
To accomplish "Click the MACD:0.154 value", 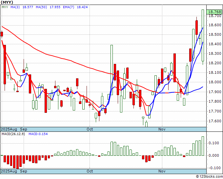I will pos(38,134).
